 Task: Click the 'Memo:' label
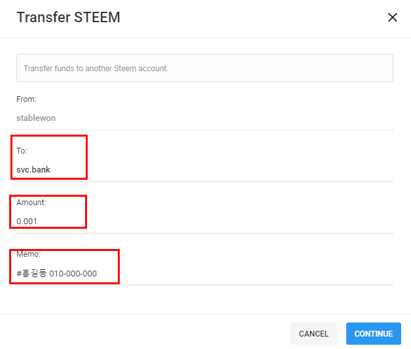pyautogui.click(x=28, y=254)
